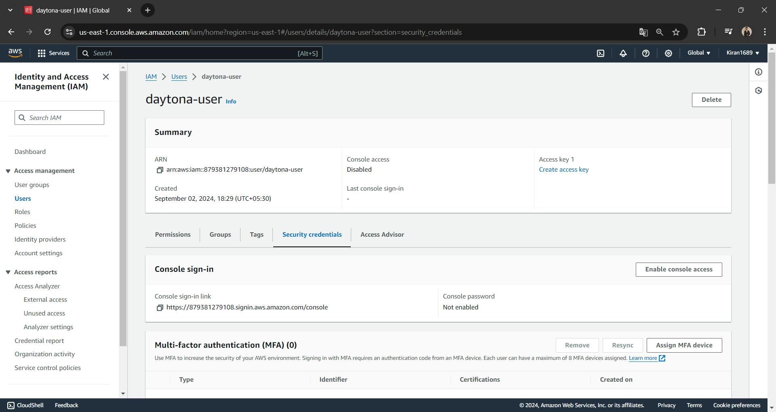The width and height of the screenshot is (776, 412).
Task: Click the Info link beside daytona-user
Action: 231,102
